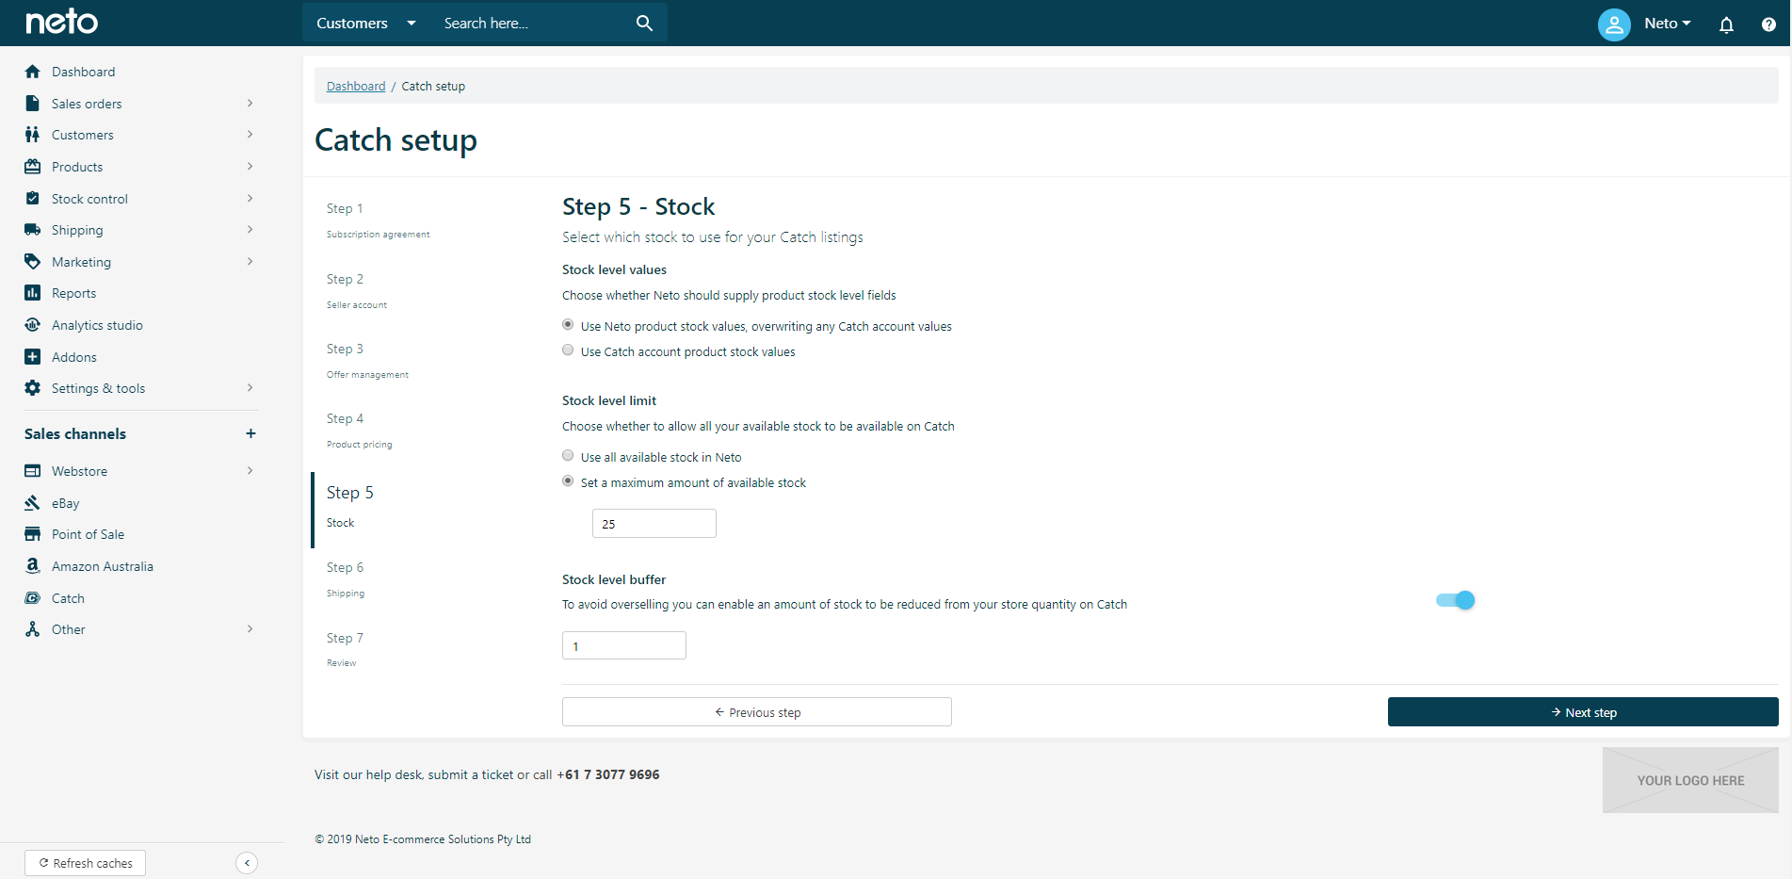Click the YOUR LOGO HERE placeholder

[1690, 780]
